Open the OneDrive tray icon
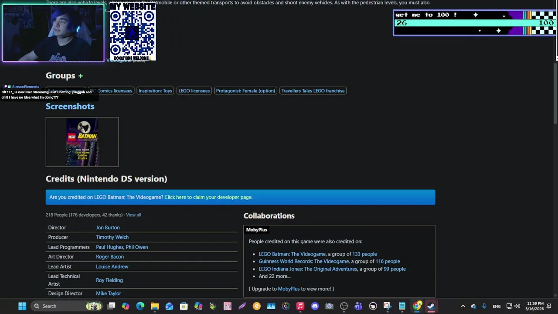This screenshot has height=314, width=558. pyautogui.click(x=473, y=306)
